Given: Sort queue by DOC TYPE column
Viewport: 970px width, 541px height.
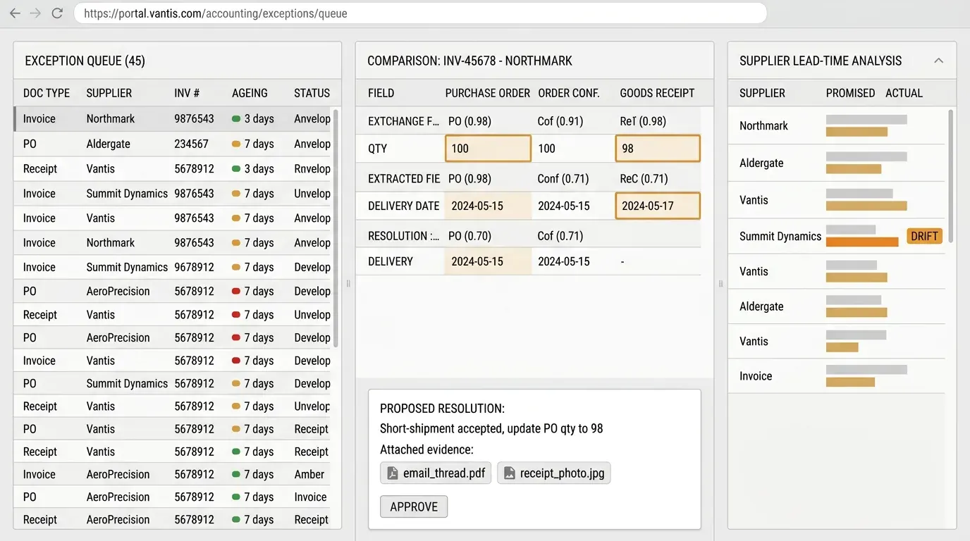Looking at the screenshot, I should [47, 93].
